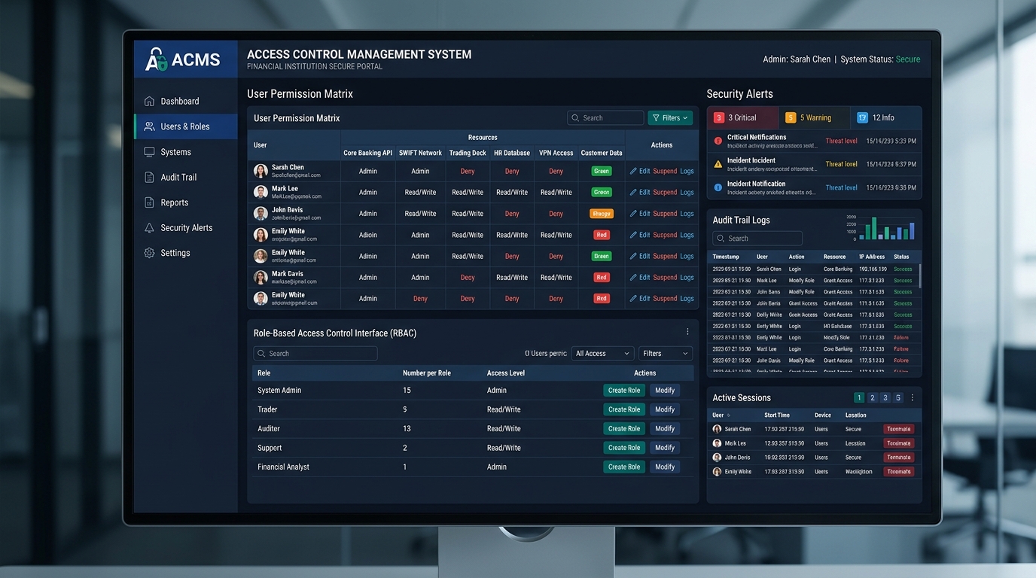Click the red Critical Notifications alert icon

click(718, 141)
